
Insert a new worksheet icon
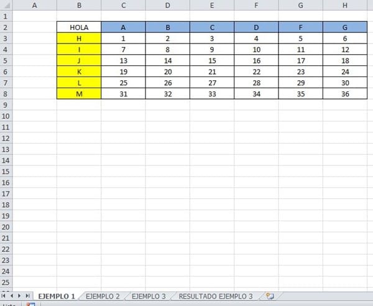click(x=270, y=296)
